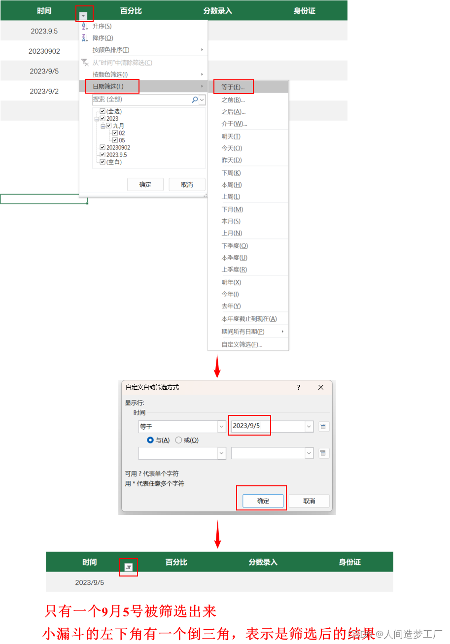The height and width of the screenshot is (644, 450).
Task: Open date picker on second criteria row
Action: (323, 453)
